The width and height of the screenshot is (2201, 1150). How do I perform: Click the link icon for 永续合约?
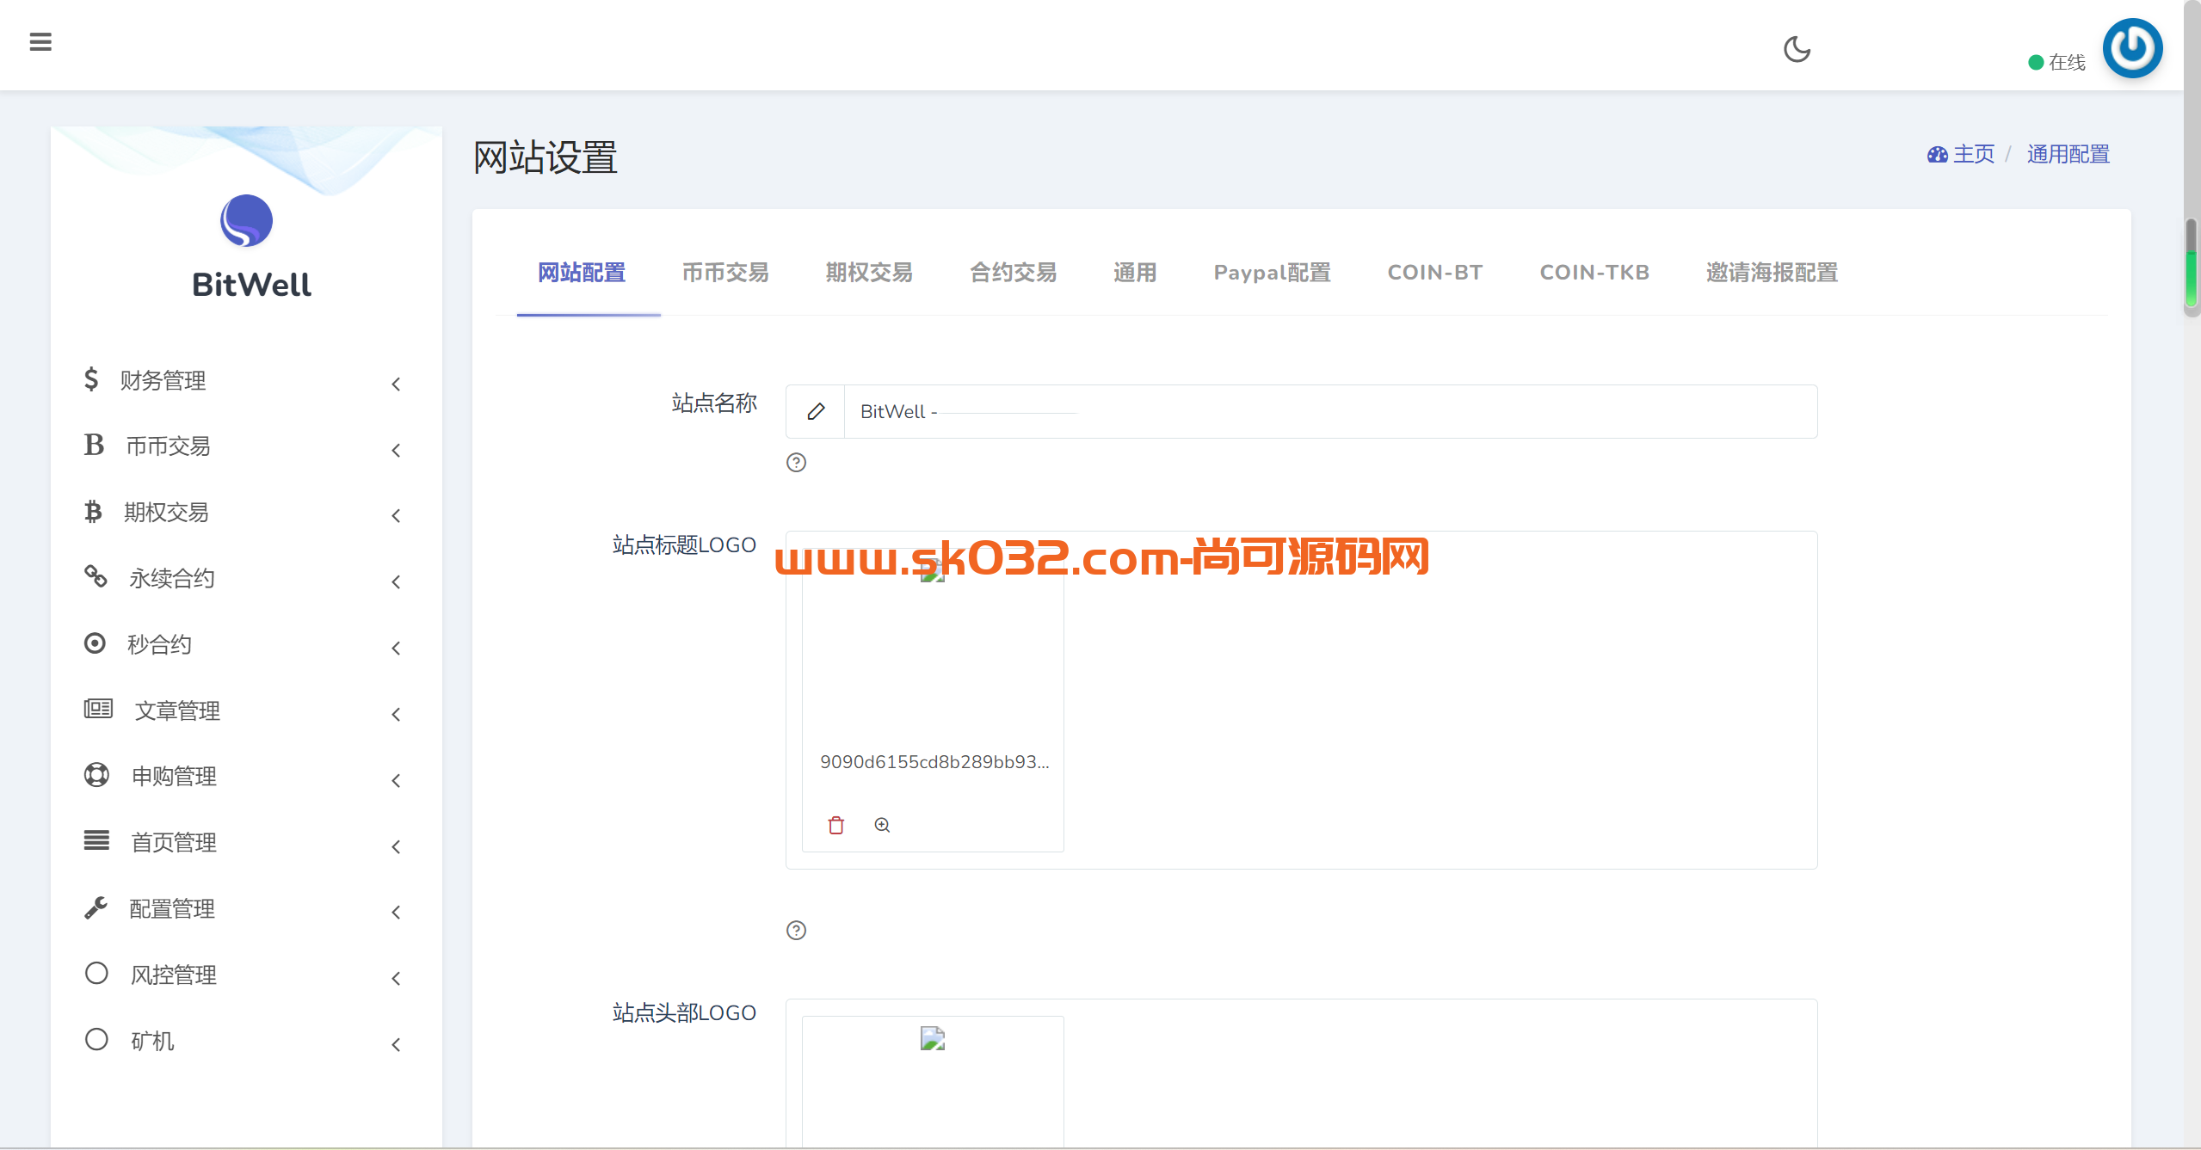click(96, 576)
